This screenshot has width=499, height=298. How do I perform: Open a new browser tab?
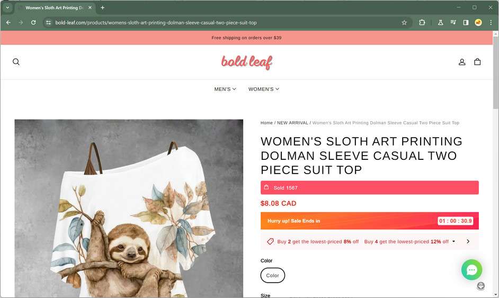click(x=103, y=7)
